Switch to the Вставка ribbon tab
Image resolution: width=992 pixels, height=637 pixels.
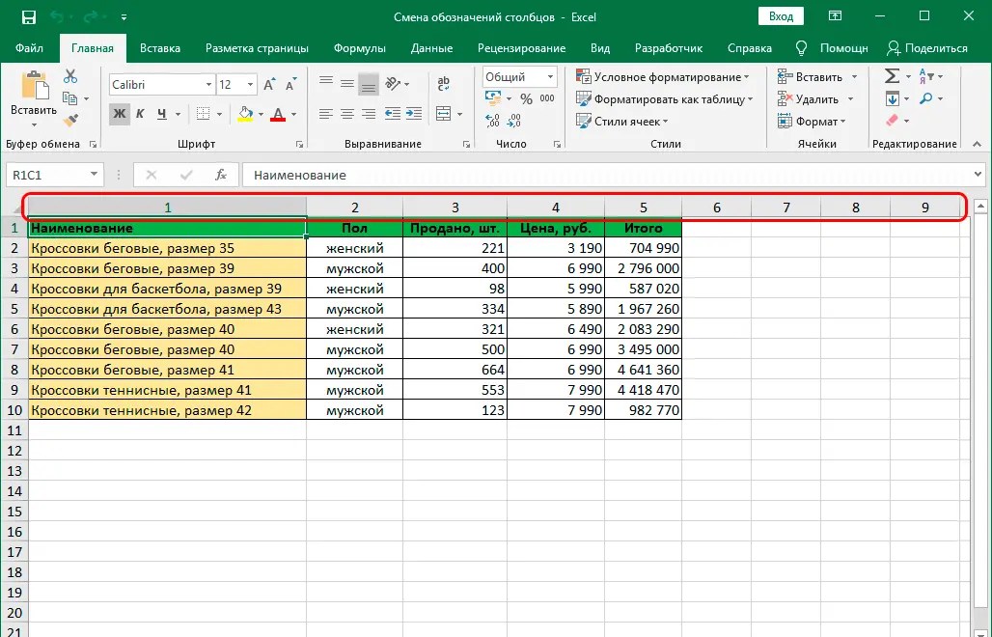pos(159,47)
